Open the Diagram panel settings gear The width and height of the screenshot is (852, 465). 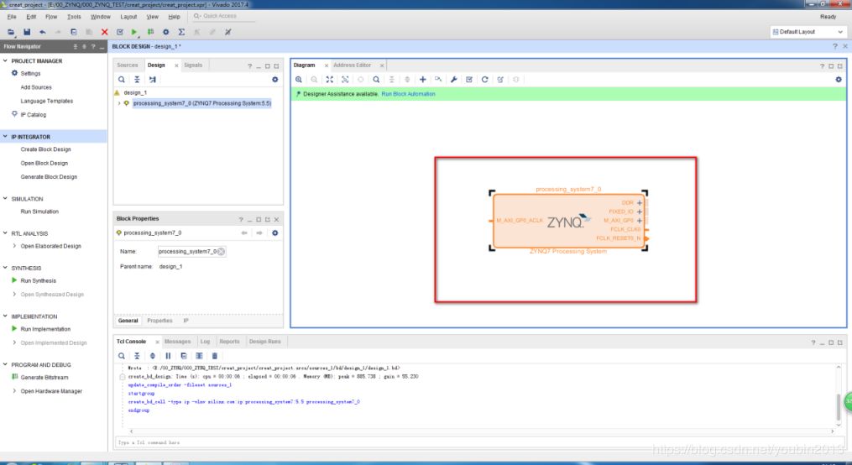coord(839,79)
